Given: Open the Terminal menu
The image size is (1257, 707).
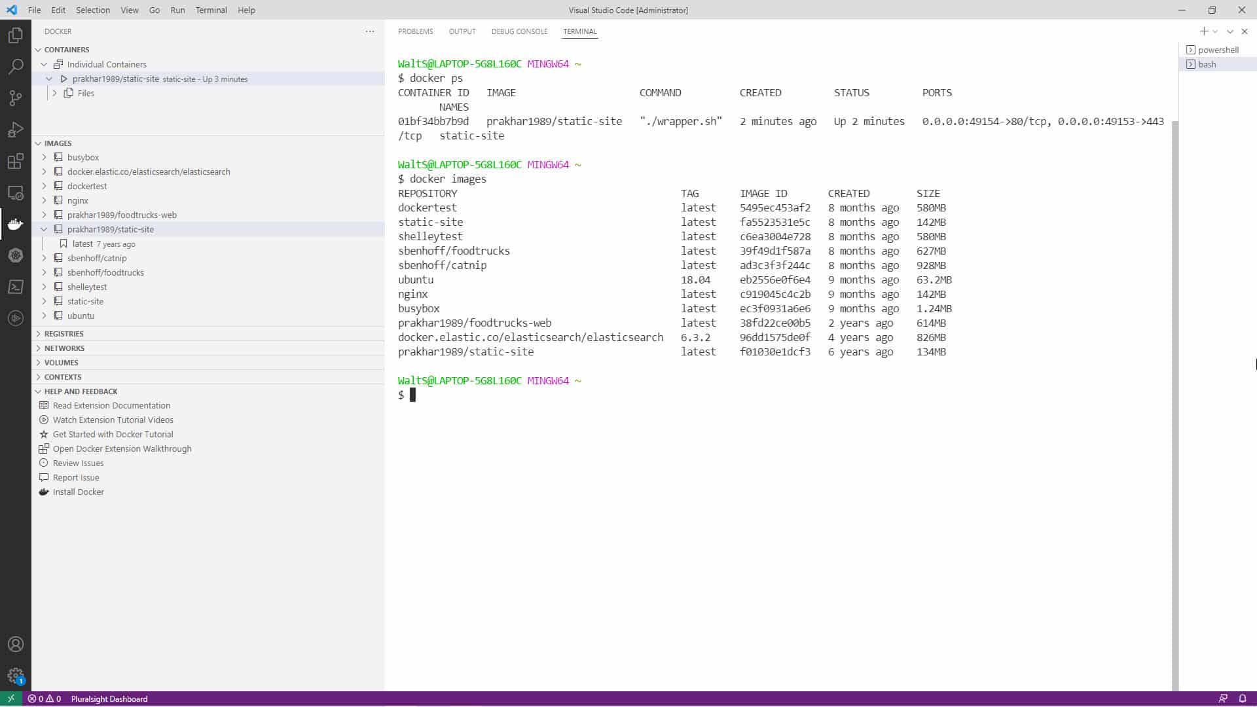Looking at the screenshot, I should (211, 10).
